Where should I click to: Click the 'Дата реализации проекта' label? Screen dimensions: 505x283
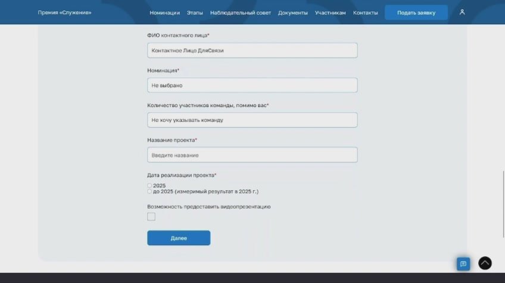tap(182, 175)
